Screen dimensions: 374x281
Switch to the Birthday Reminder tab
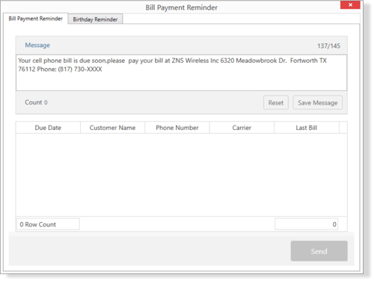[95, 19]
